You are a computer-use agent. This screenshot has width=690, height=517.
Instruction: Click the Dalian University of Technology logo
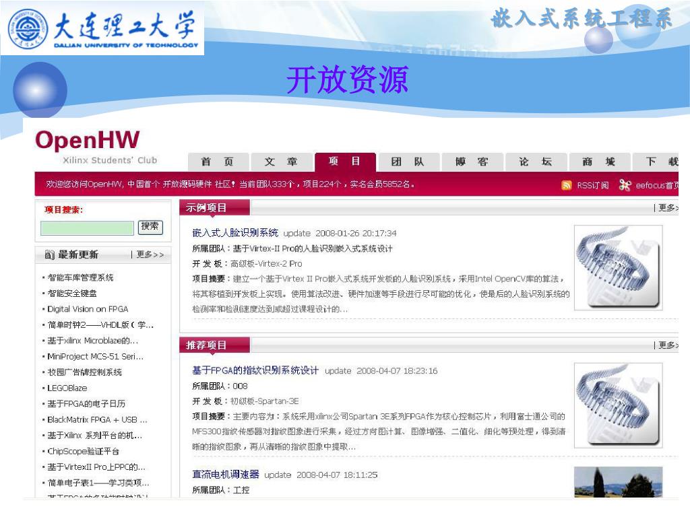point(102,28)
